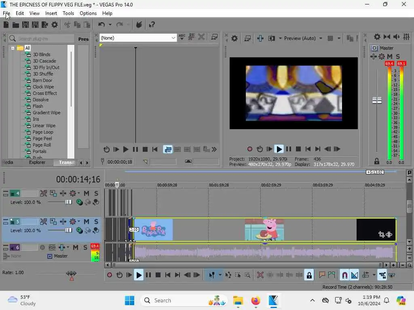
Task: Open Event Pan/Crop on the black clip
Action: click(381, 235)
